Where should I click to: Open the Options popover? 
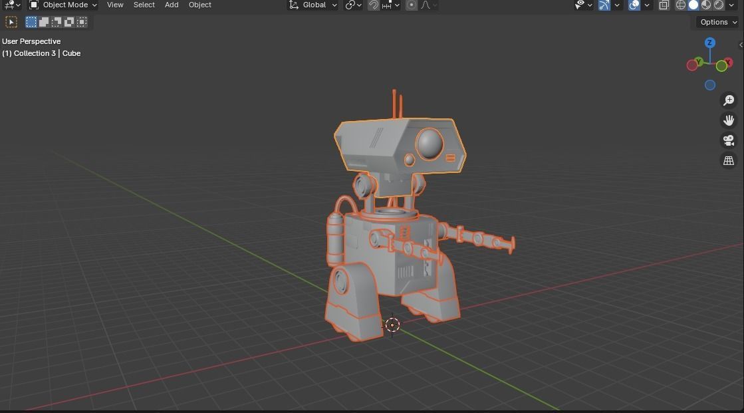pyautogui.click(x=718, y=22)
